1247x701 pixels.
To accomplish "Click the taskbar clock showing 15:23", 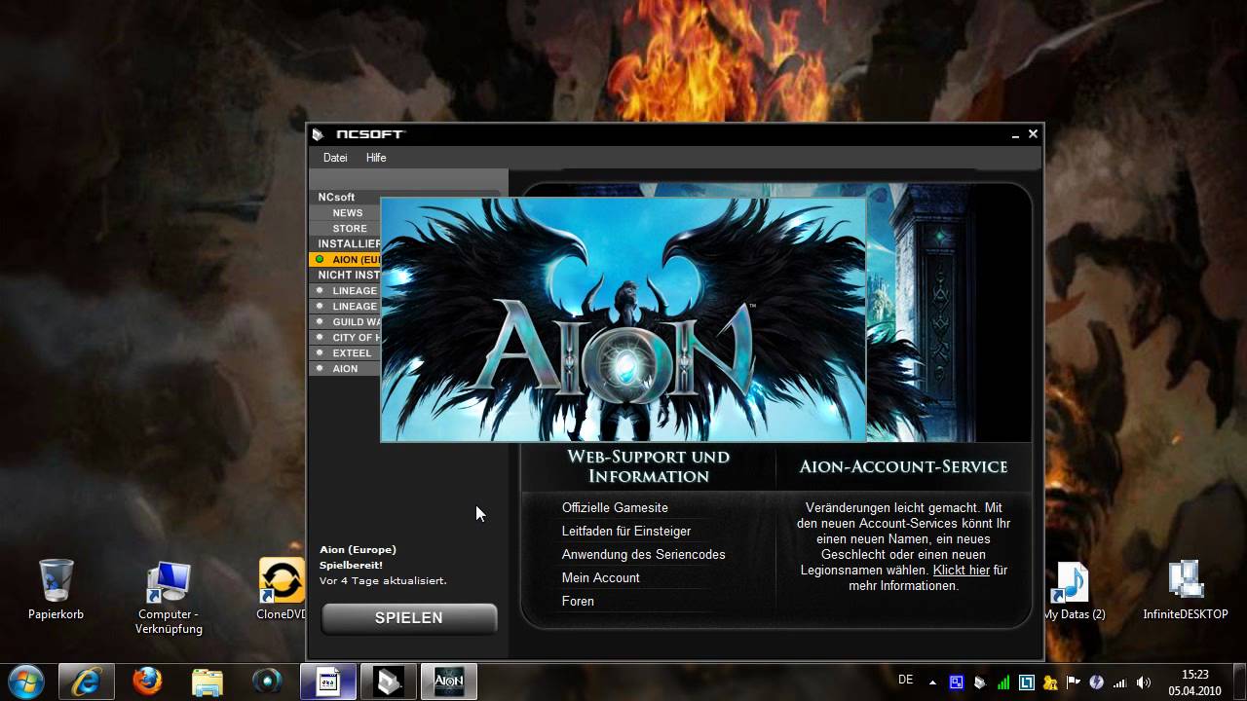I will tap(1194, 682).
